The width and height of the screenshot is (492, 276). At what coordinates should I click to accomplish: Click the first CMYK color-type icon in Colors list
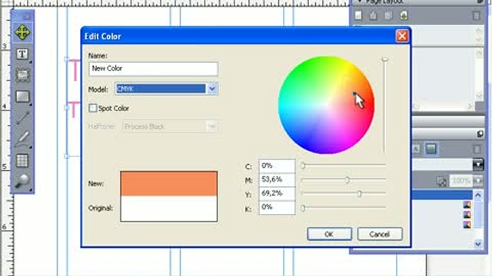tap(467, 205)
